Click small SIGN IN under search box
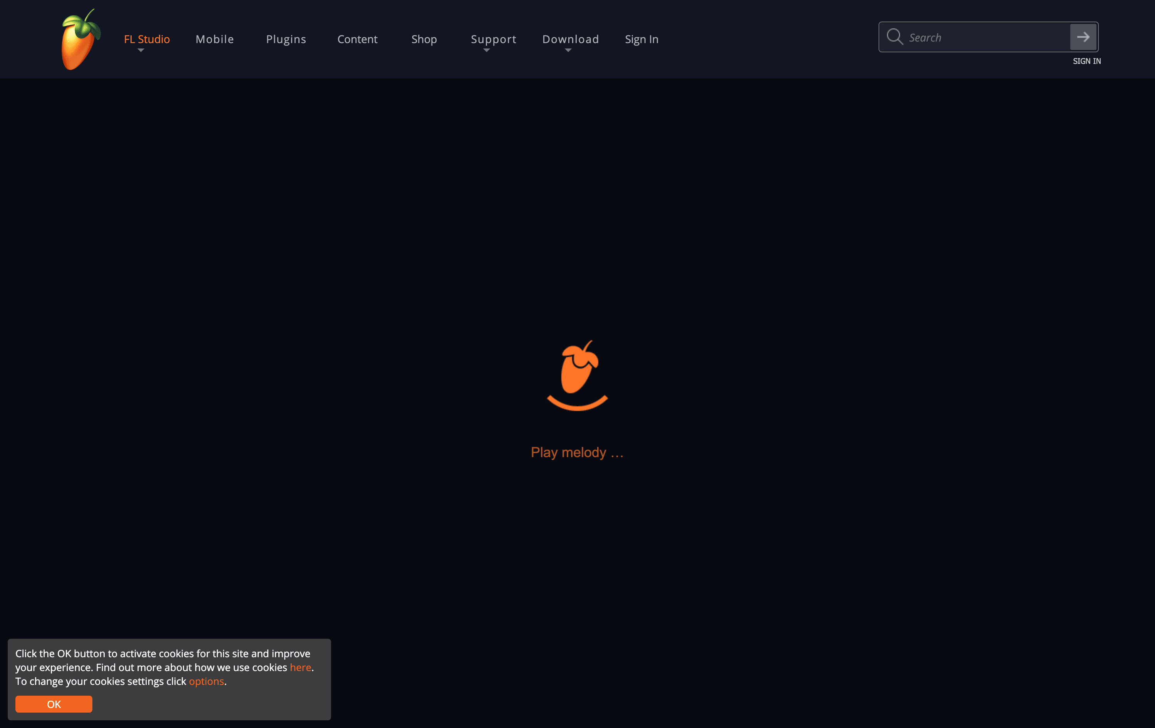Image resolution: width=1155 pixels, height=728 pixels. click(1086, 61)
